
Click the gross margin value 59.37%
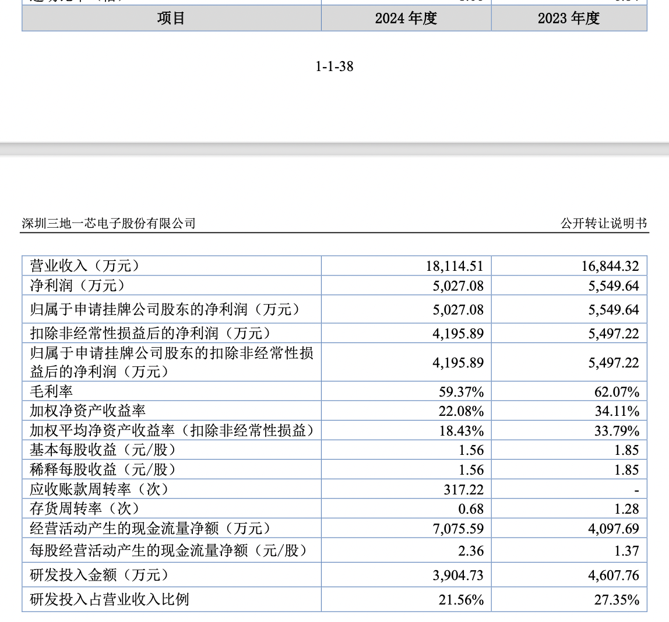[x=461, y=391]
